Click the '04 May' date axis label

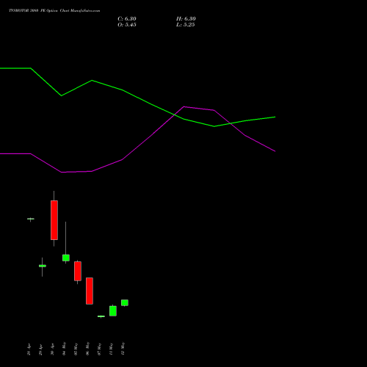coord(64,349)
